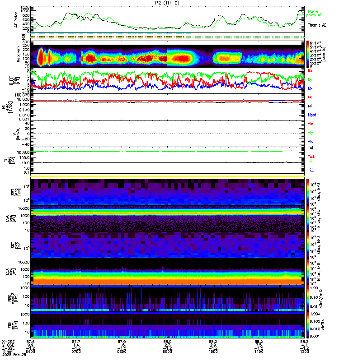This screenshot has width=339, height=361.
Task: Click the Y-GSE value "2.3"
Action: point(167,345)
